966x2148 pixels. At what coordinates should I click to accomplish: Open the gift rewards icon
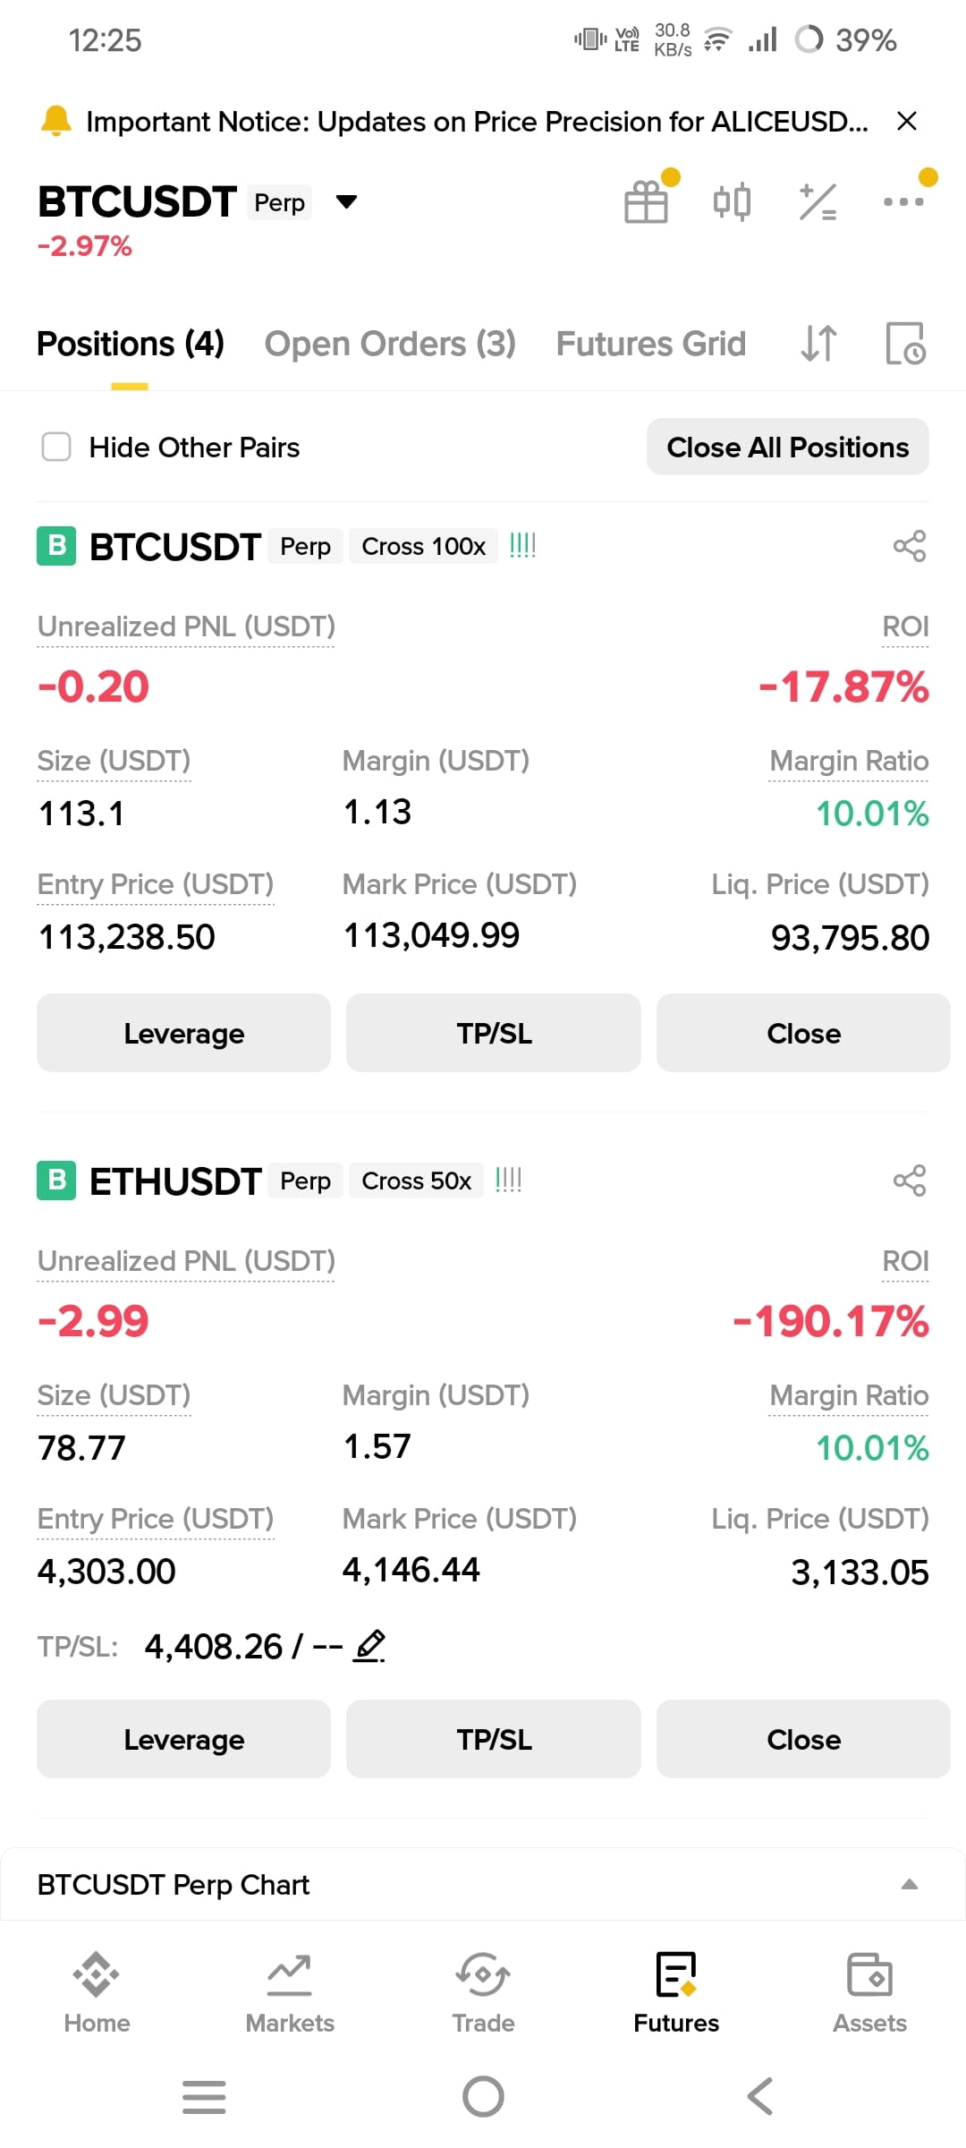647,200
